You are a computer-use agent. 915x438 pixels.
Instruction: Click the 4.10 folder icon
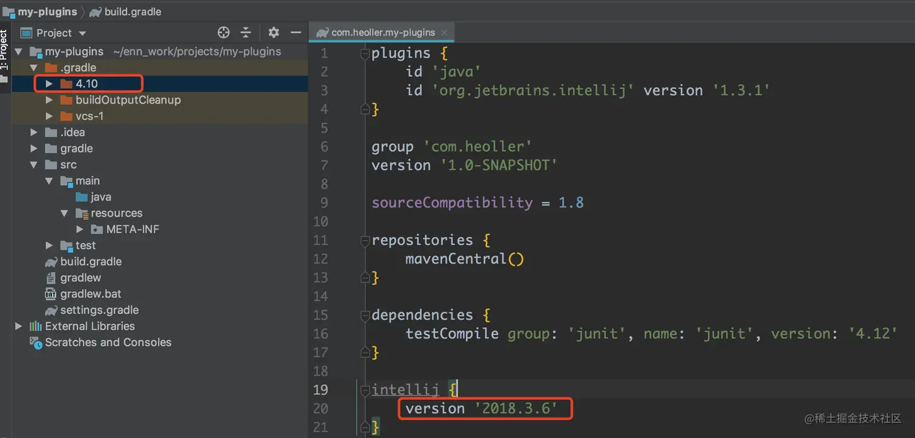pyautogui.click(x=66, y=83)
